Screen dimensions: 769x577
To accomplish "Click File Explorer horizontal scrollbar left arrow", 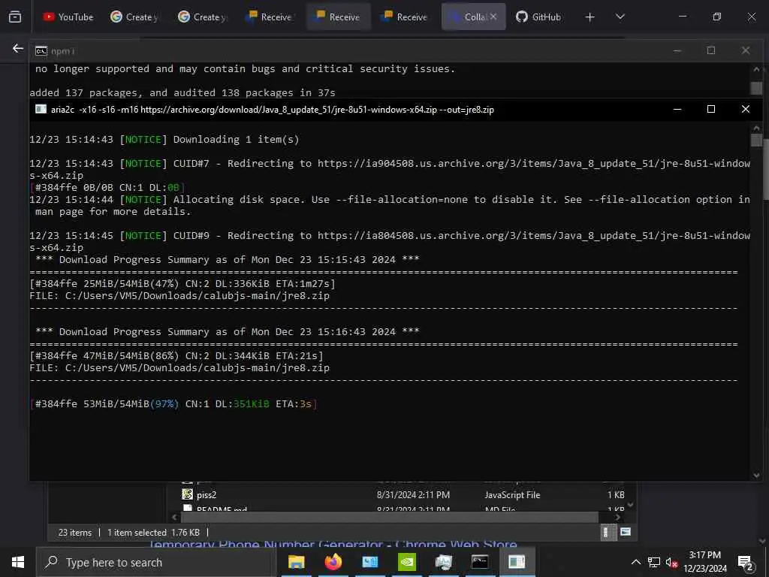I will [x=174, y=517].
